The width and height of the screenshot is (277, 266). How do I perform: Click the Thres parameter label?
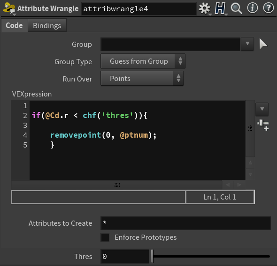[x=83, y=257]
